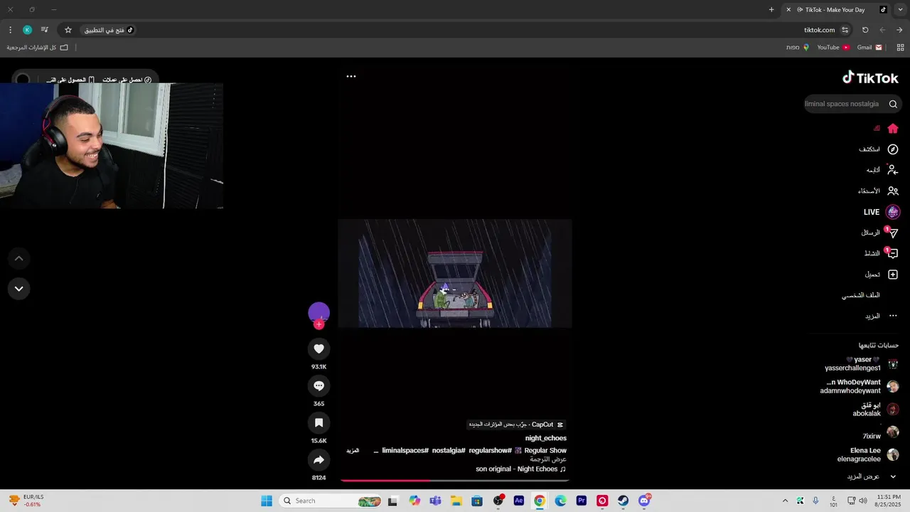
Task: Open Elena Lee elenagracelee account
Action: tap(867, 454)
